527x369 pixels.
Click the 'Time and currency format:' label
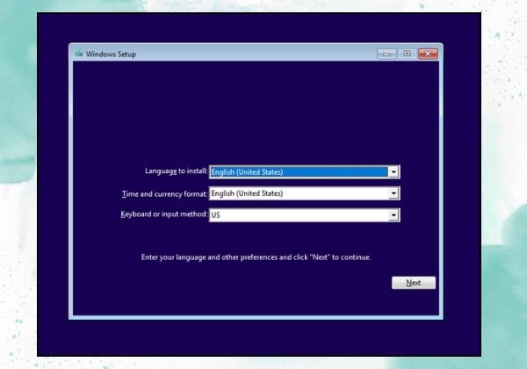tap(165, 194)
